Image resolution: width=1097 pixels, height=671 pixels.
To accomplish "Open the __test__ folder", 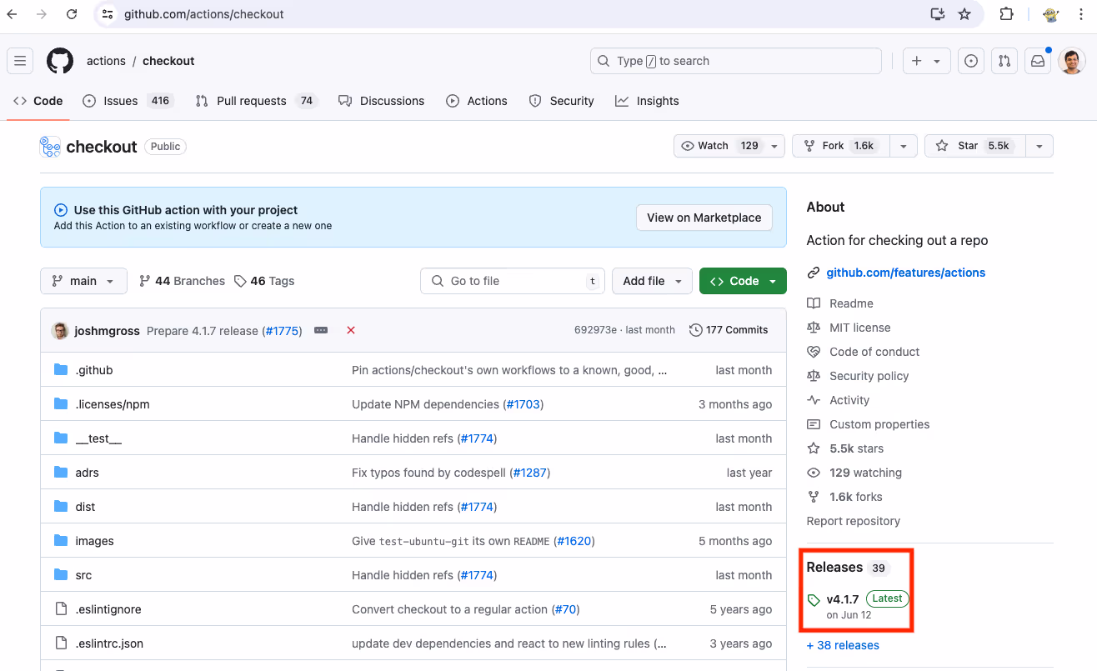I will click(98, 438).
